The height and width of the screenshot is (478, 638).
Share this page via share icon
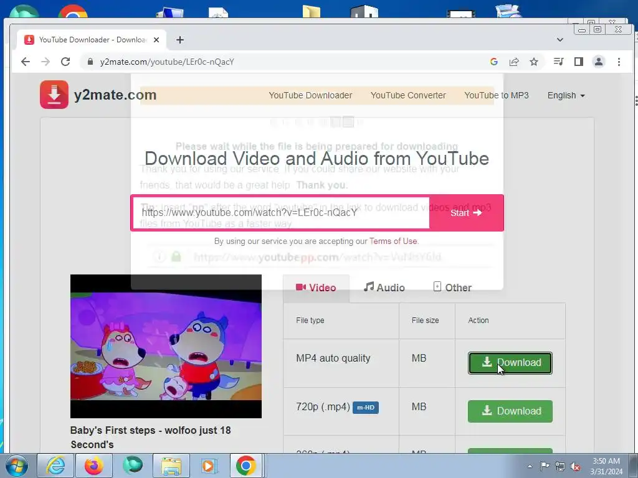coord(514,62)
